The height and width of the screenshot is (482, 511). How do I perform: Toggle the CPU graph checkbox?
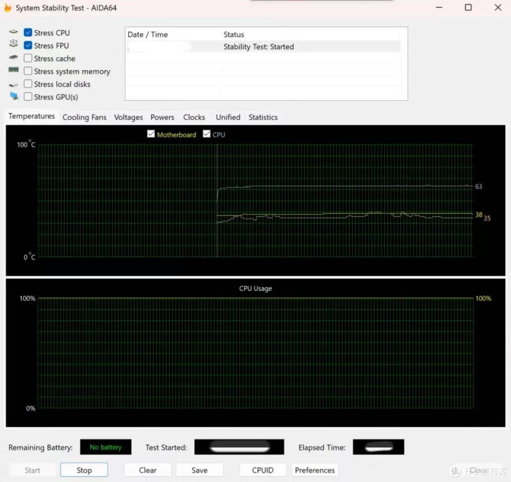(x=207, y=134)
